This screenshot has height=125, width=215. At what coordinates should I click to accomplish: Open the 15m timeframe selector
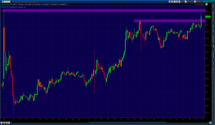[x=176, y=2]
